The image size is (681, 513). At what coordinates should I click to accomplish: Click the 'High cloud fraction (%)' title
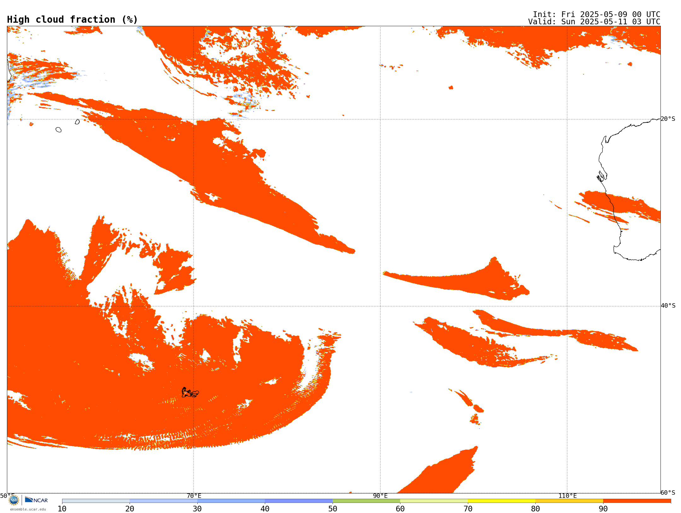pos(73,20)
